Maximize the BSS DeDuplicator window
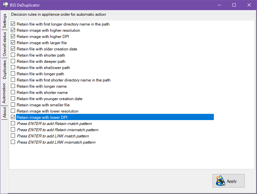 [234, 5]
